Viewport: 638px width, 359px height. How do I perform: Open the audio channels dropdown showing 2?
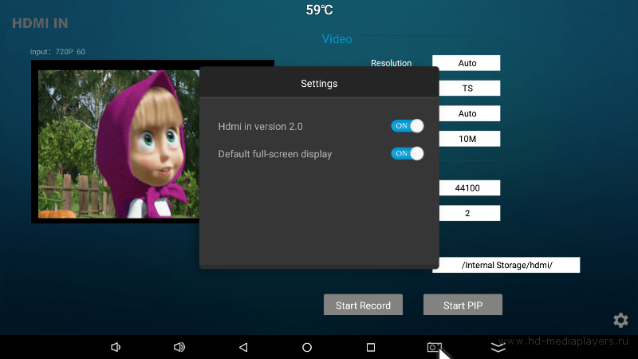coord(470,213)
